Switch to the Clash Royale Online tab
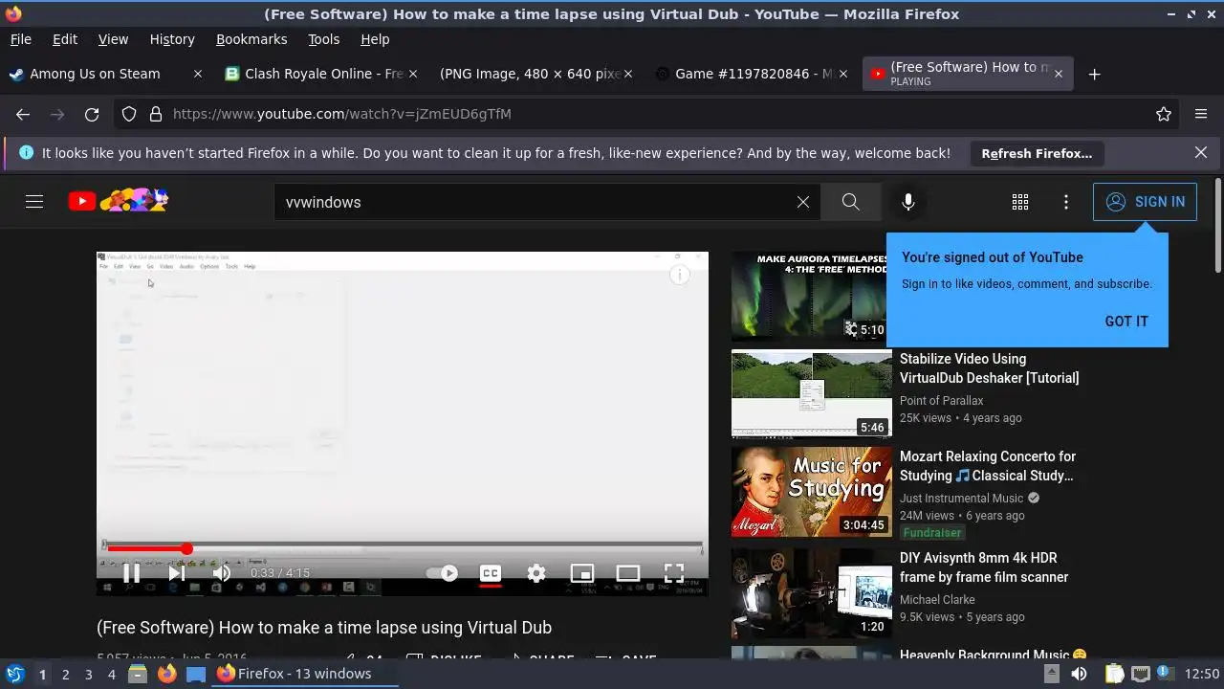 pyautogui.click(x=323, y=74)
